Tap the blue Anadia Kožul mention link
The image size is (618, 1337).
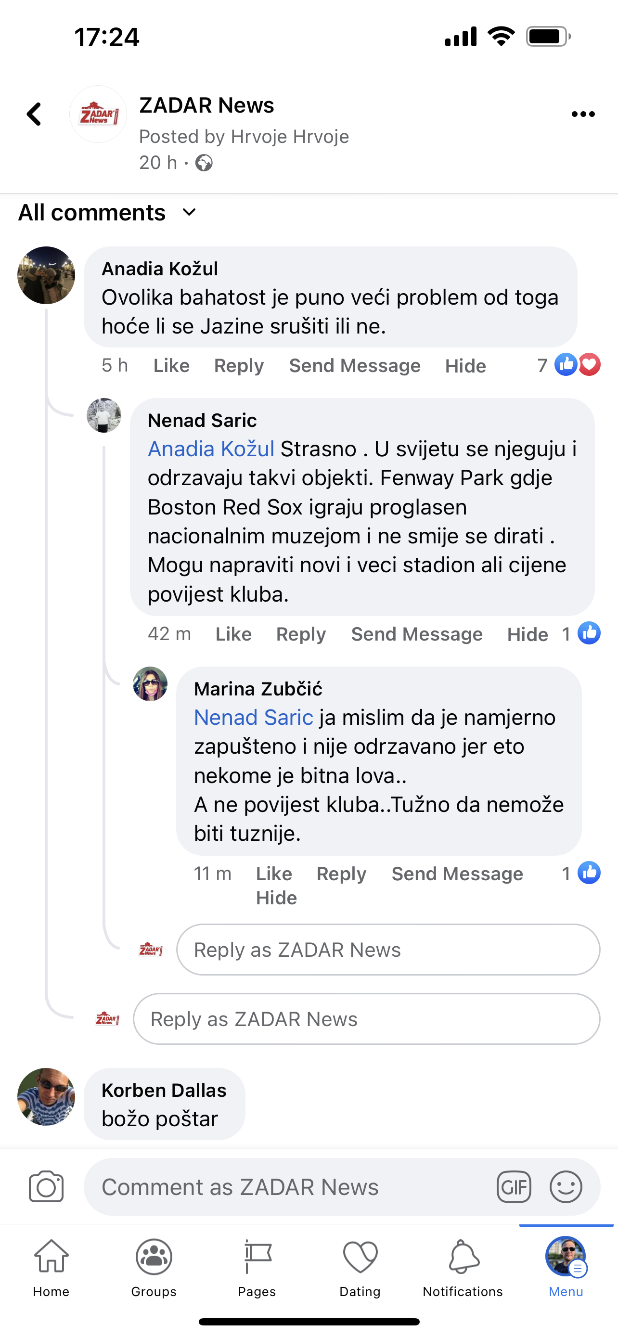[211, 449]
